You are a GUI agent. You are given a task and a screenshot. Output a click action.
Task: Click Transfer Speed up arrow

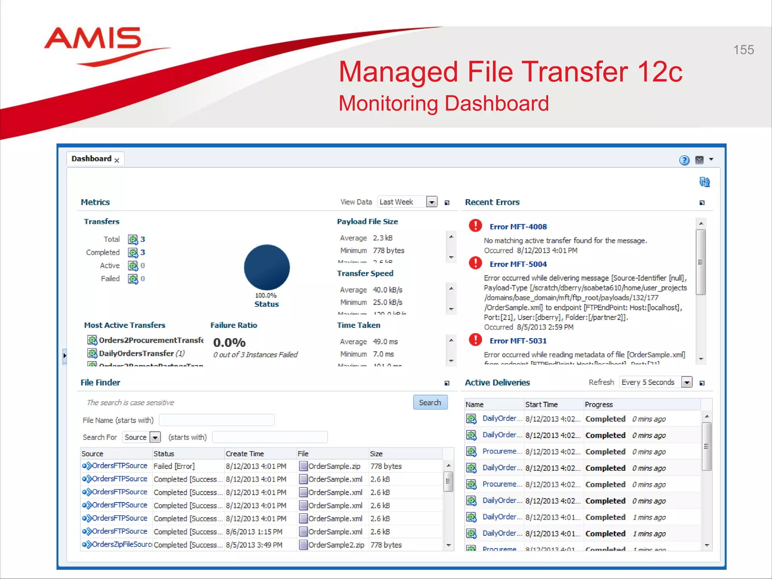point(451,289)
